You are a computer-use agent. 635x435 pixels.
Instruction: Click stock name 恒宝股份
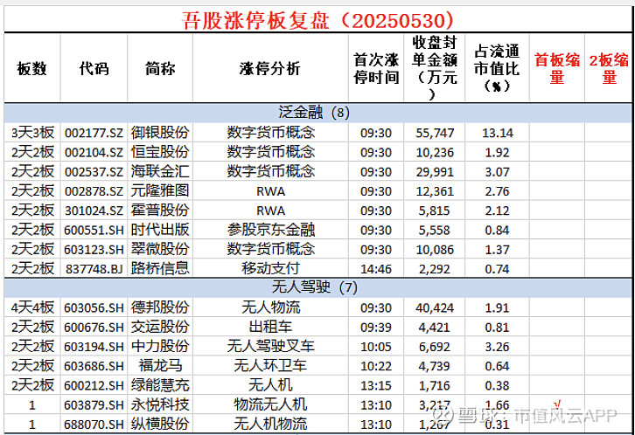click(x=160, y=152)
